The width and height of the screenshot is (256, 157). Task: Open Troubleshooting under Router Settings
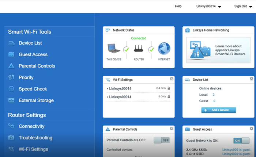[35, 138]
